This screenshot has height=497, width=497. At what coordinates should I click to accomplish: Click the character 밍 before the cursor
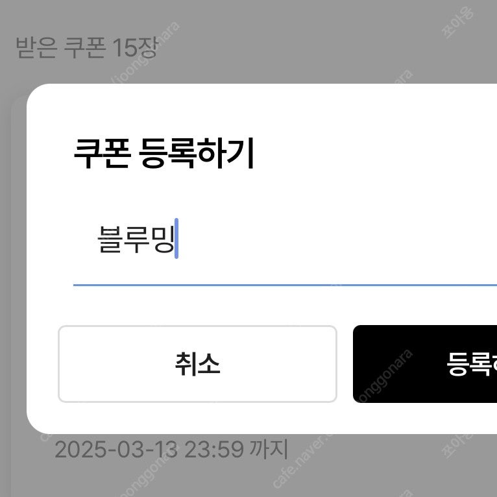point(162,239)
